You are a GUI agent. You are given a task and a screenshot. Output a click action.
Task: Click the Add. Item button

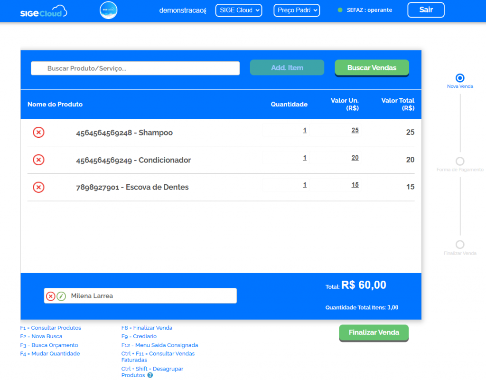(x=287, y=68)
